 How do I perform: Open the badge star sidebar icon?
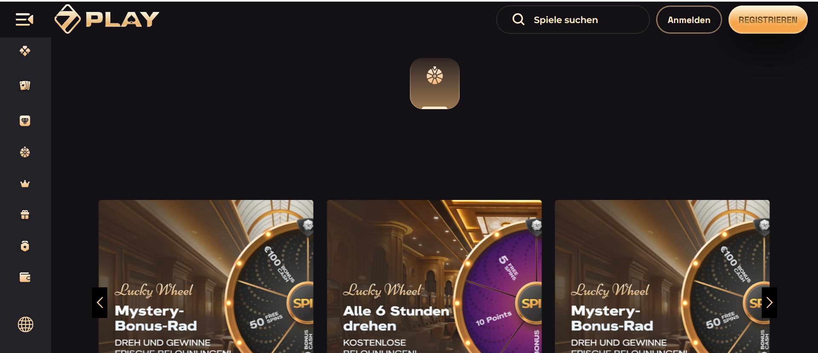pos(25,246)
